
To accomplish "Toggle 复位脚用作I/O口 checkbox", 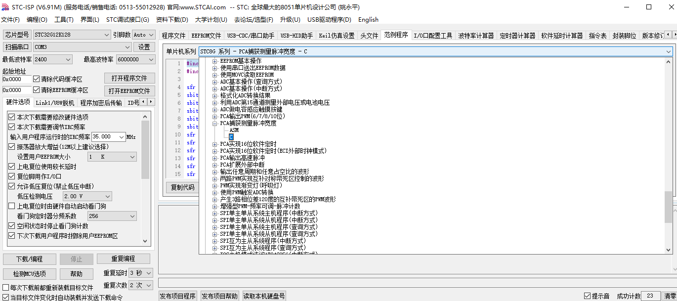I will [12, 176].
